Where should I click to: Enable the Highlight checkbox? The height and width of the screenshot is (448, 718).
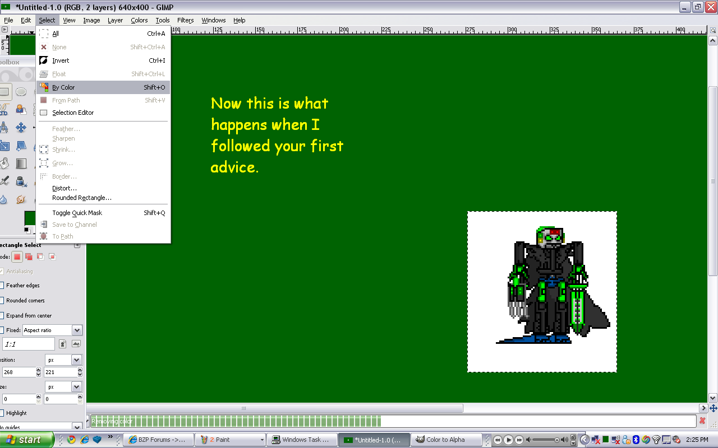(x=2, y=413)
